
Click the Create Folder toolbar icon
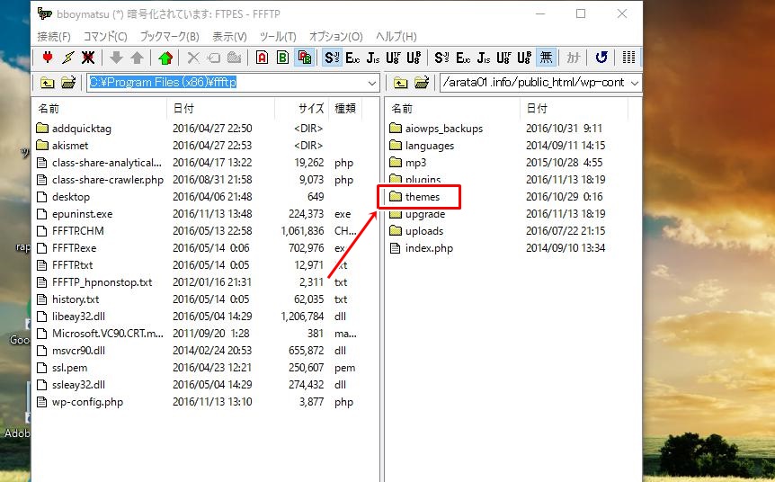(x=234, y=58)
